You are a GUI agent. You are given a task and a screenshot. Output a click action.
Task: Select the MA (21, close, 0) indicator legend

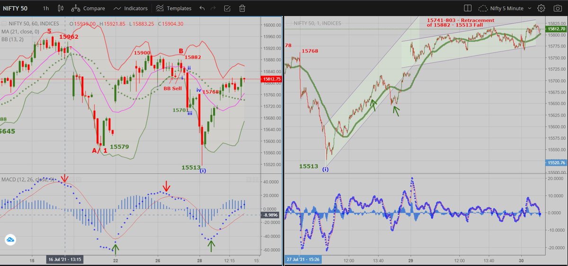(x=21, y=31)
